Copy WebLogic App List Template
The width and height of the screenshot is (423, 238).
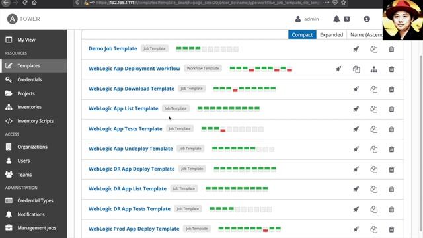click(x=373, y=109)
